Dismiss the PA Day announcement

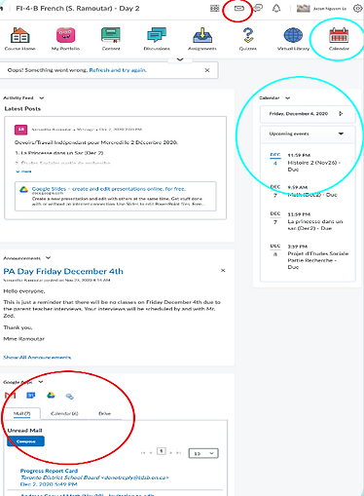(223, 270)
